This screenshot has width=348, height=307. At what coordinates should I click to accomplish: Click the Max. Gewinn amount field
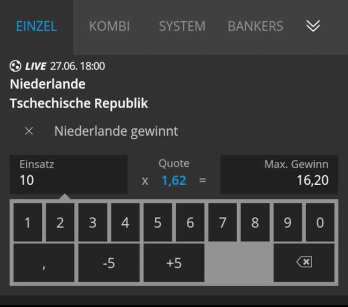tap(279, 174)
